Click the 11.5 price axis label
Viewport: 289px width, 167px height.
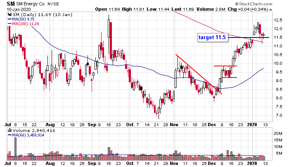[x=278, y=38]
